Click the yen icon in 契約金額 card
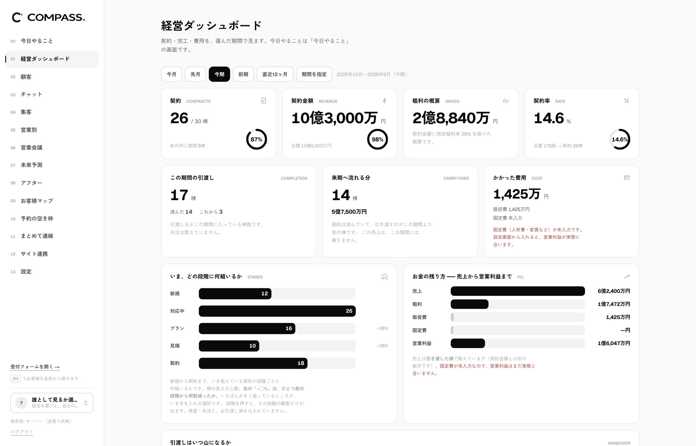 [384, 101]
